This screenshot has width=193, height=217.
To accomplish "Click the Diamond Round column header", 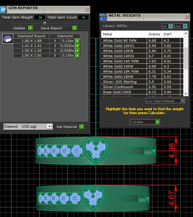I will click(31, 36).
